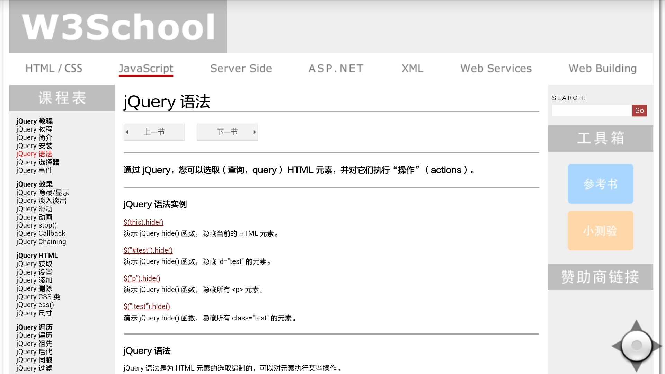Open sidebar link jQuery 添加
Screen dimensions: 665x374
34,280
